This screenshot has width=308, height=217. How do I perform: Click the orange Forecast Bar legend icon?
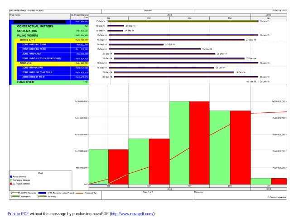click(79, 194)
